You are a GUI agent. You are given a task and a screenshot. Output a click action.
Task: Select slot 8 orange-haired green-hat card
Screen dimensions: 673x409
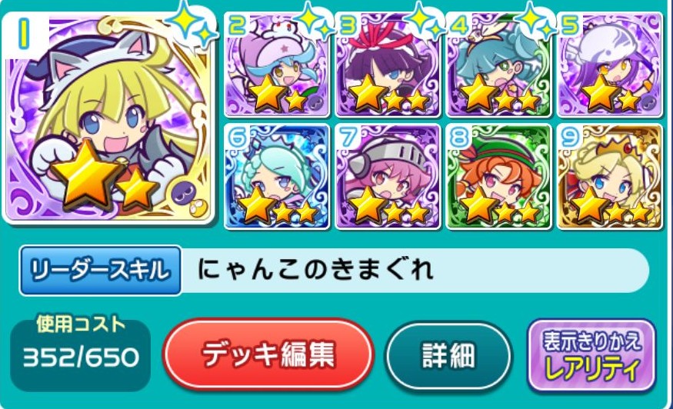(498, 176)
